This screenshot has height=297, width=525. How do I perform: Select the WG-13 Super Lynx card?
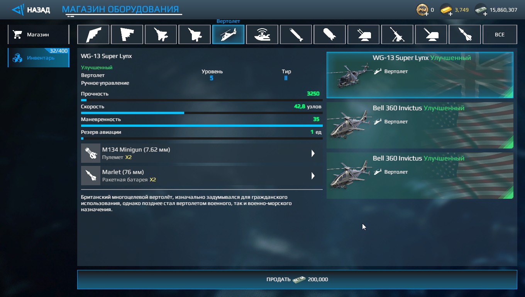click(420, 75)
